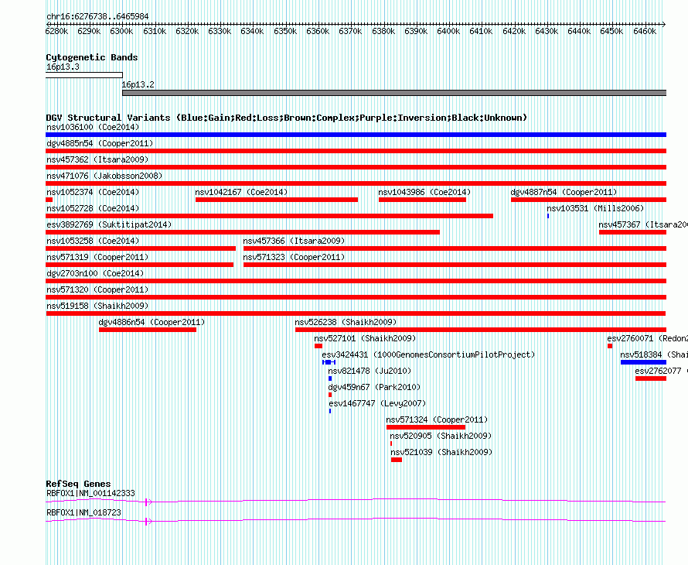Viewport: 688px width, 565px height.
Task: Open the RBFOX1|NM_018723 gene label
Action: point(83,512)
